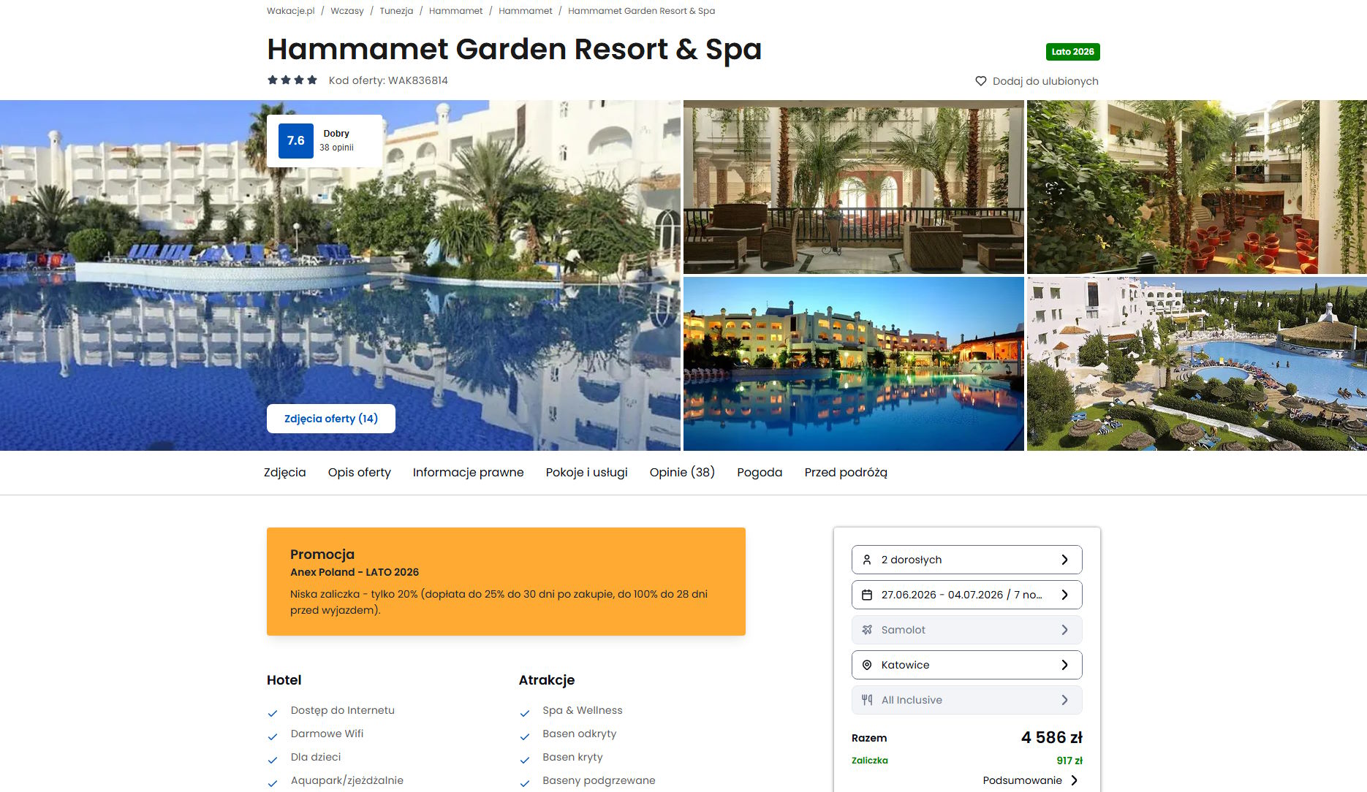
Task: Open the Opinie (38) tab
Action: (x=682, y=473)
